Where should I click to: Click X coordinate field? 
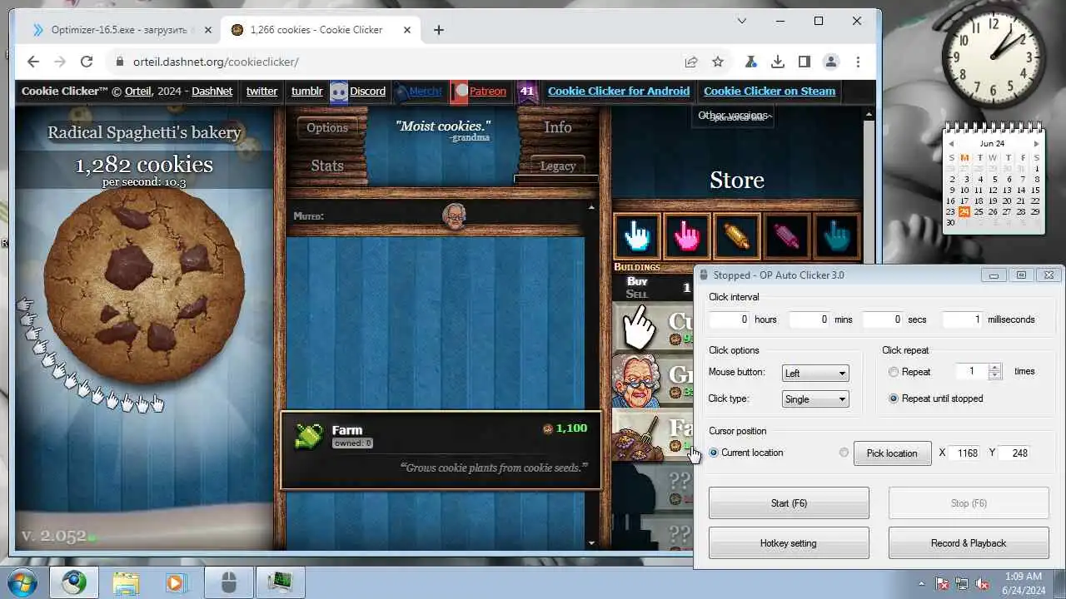coord(964,453)
